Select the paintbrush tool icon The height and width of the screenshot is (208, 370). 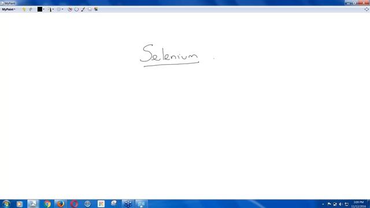coord(83,9)
